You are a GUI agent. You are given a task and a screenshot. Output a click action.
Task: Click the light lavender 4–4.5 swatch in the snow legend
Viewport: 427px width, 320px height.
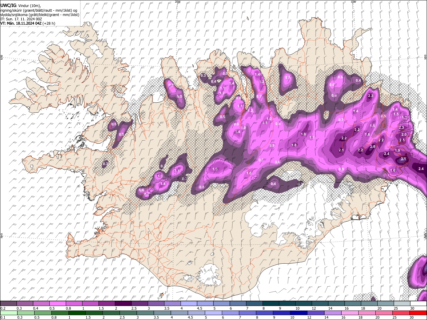pyautogui.click(x=189, y=303)
